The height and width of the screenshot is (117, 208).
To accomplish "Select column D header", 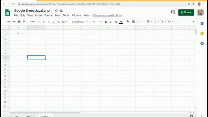I will pyautogui.click(x=72, y=27).
